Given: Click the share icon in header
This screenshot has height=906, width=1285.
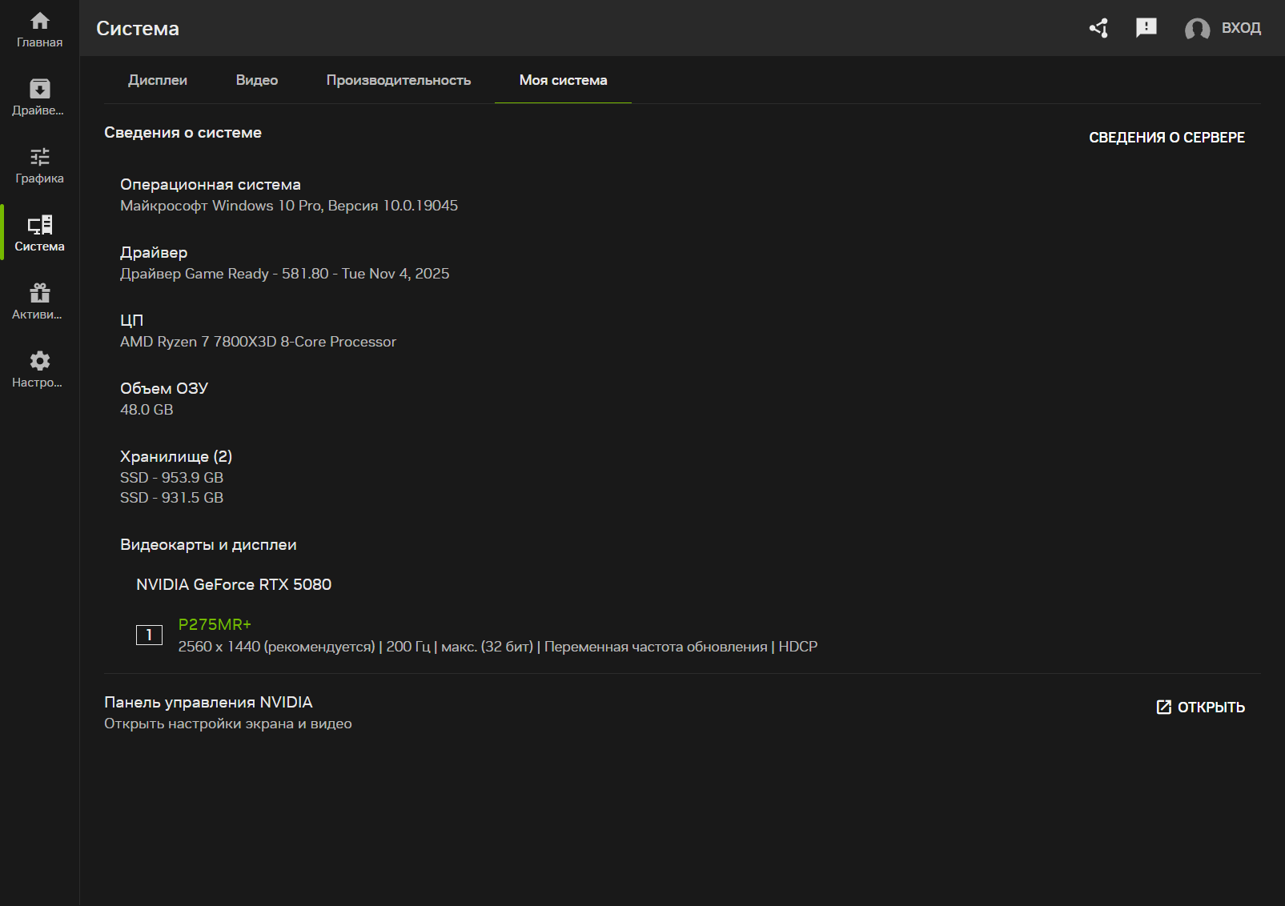Looking at the screenshot, I should [x=1098, y=28].
